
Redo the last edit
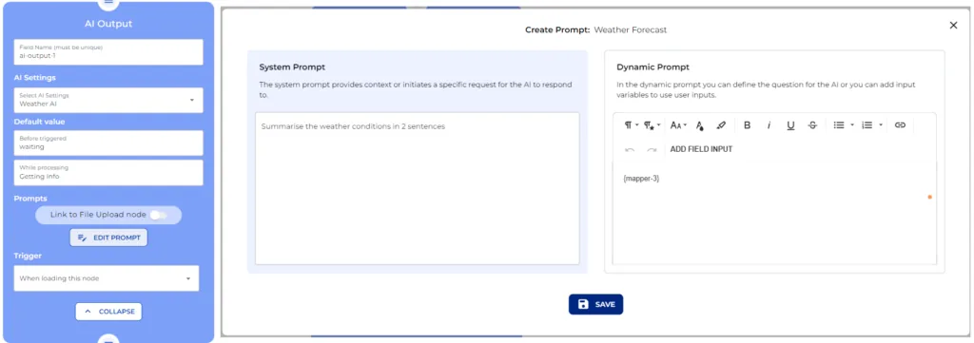652,149
